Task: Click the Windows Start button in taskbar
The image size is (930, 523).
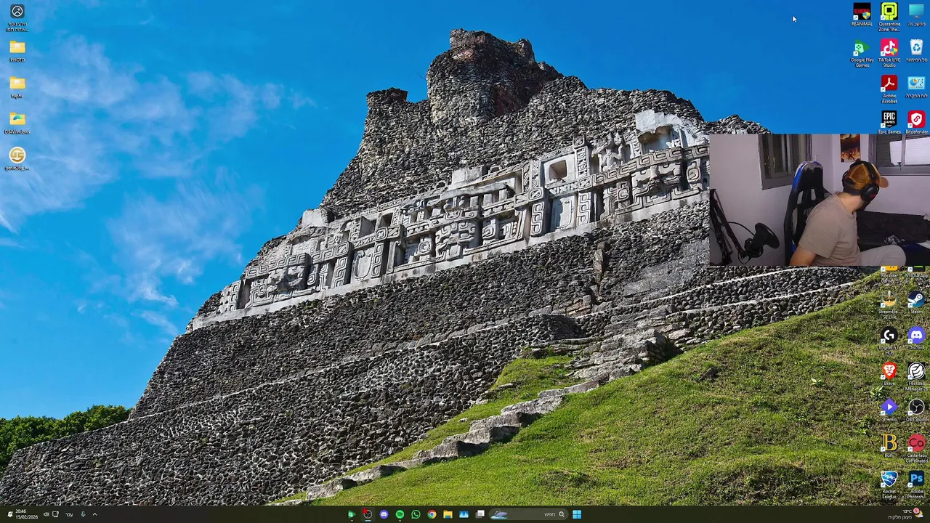Action: point(577,514)
